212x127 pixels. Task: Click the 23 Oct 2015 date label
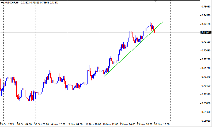point(7,124)
